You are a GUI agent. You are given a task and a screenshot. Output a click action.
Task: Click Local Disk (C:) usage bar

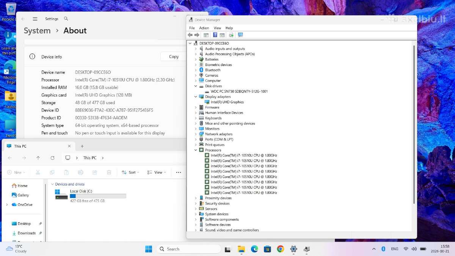[98, 196]
